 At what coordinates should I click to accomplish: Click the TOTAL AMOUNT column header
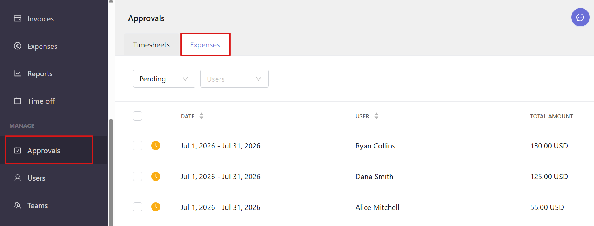(552, 116)
